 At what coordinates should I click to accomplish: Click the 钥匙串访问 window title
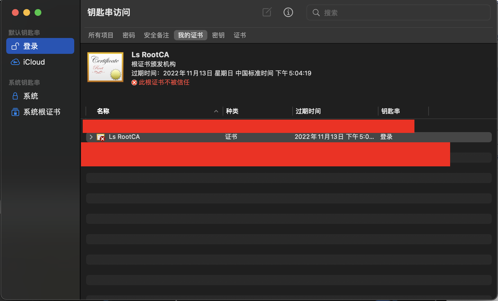(109, 12)
